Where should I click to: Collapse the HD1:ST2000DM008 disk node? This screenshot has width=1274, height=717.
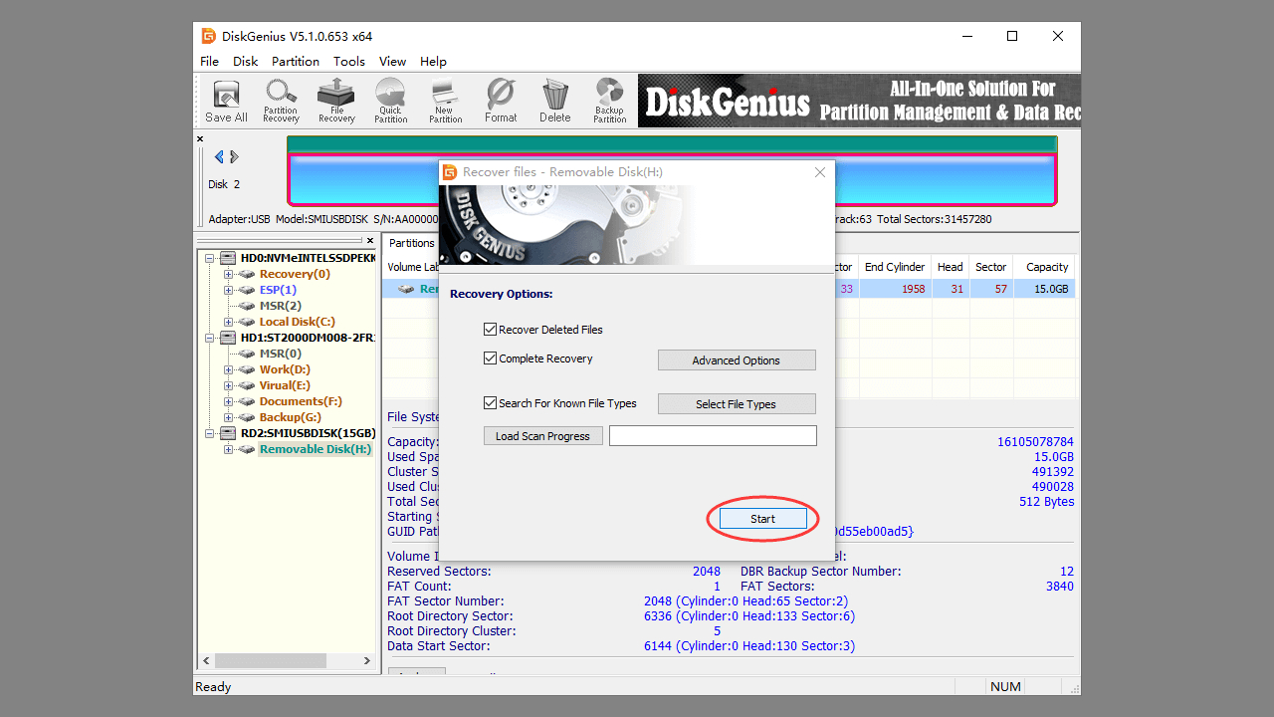[x=211, y=338]
